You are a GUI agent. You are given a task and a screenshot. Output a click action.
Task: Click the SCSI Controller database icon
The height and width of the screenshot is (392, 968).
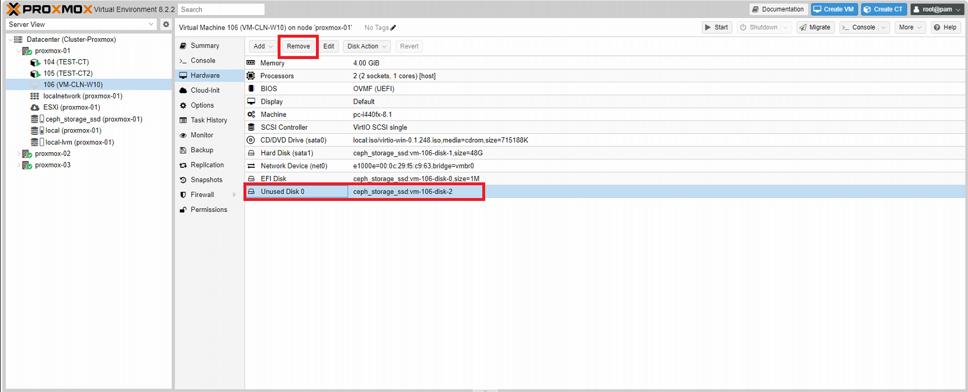point(251,127)
